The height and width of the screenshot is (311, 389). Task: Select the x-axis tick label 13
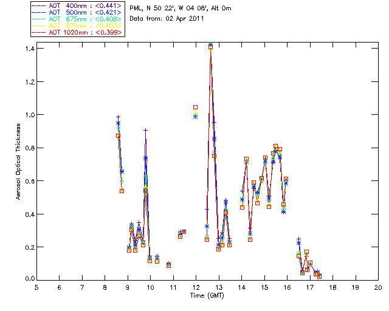click(x=219, y=287)
